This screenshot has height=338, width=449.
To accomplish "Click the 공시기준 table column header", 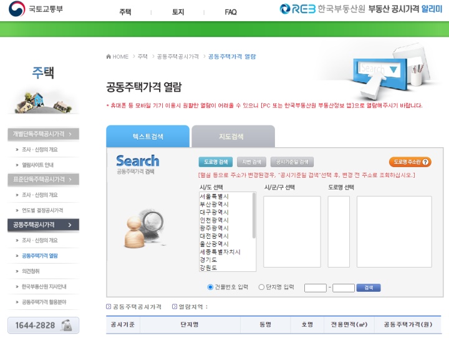I will pyautogui.click(x=123, y=324).
